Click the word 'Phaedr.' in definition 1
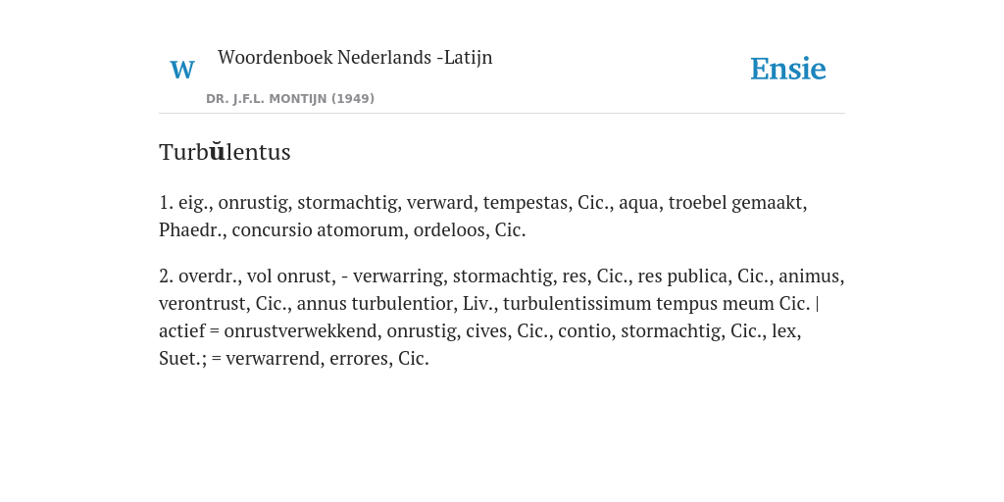The height and width of the screenshot is (502, 1004). [191, 229]
